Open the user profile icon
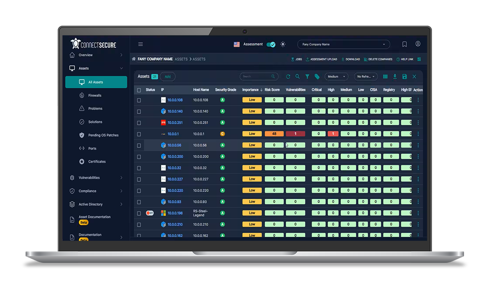This screenshot has height=304, width=480. pyautogui.click(x=418, y=44)
